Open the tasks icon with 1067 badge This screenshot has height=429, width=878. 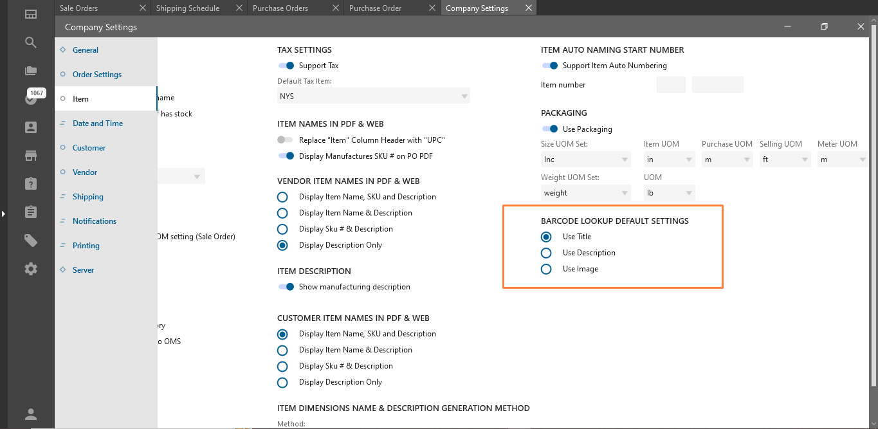point(30,98)
